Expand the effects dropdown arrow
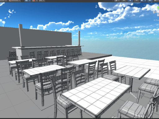 [x=145, y=1]
